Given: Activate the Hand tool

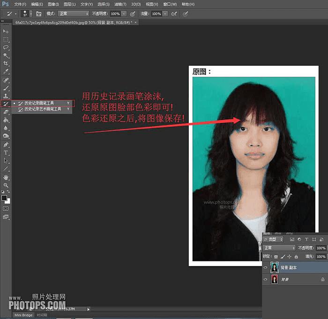Looking at the screenshot, I should (6, 177).
